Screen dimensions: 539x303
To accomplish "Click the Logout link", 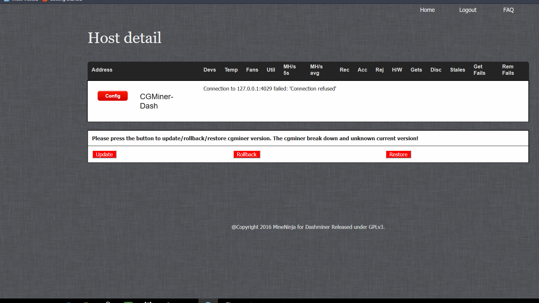I will point(468,10).
